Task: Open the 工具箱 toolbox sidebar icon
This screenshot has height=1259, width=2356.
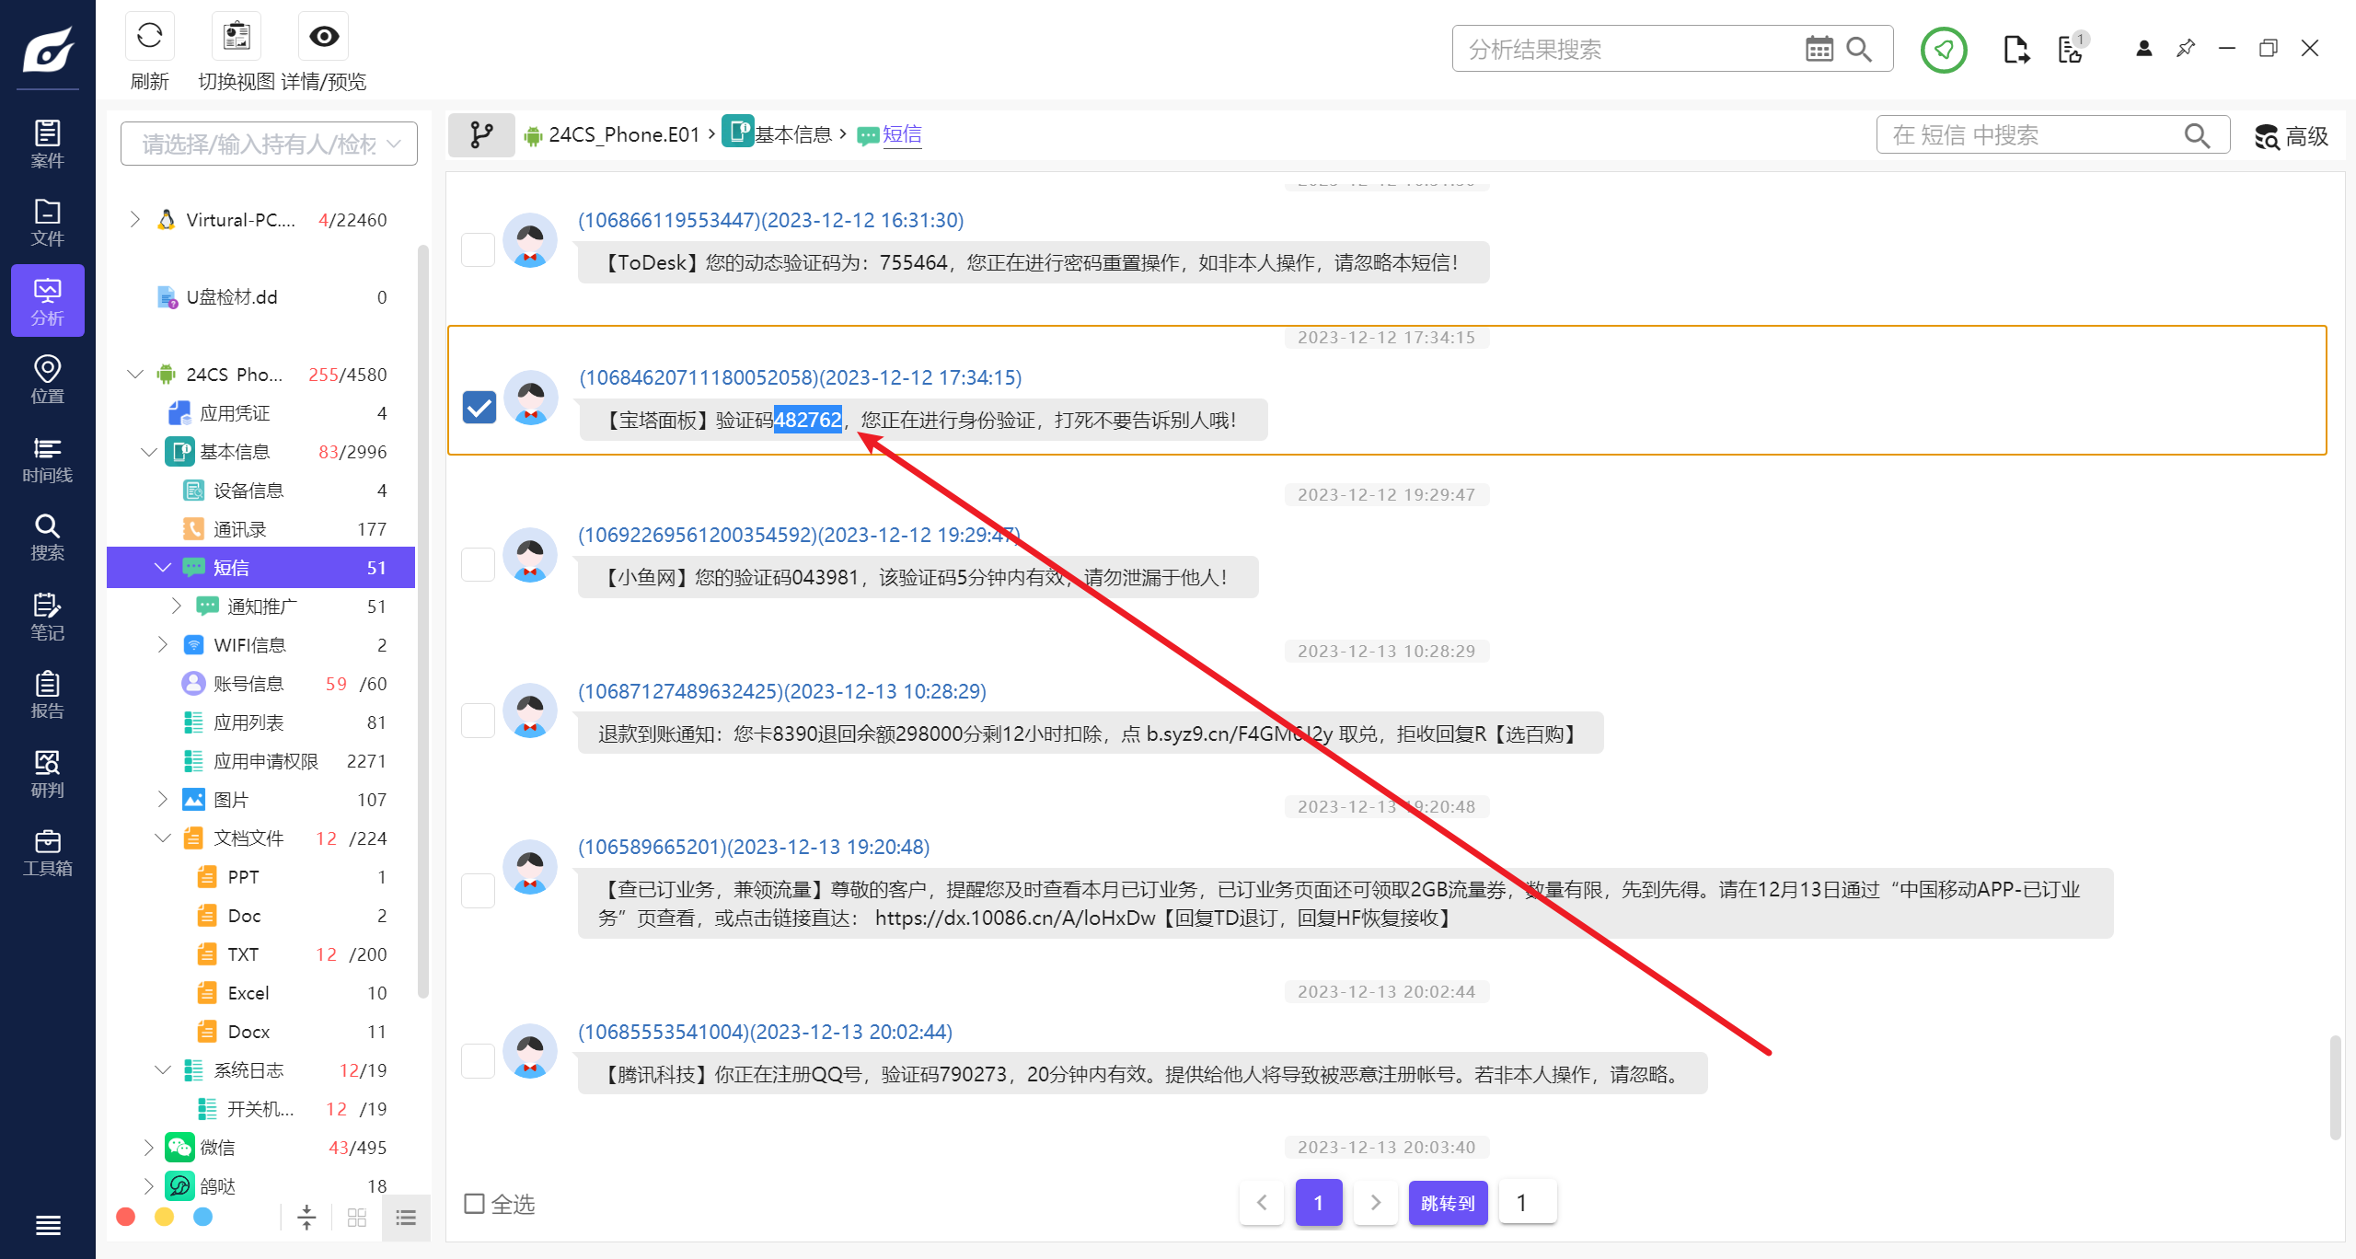Action: [x=47, y=852]
